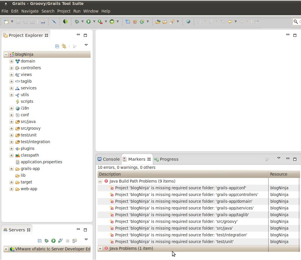Click the Open Task folder toolbar icon
Screen dimensions: 301x260
coord(165,22)
